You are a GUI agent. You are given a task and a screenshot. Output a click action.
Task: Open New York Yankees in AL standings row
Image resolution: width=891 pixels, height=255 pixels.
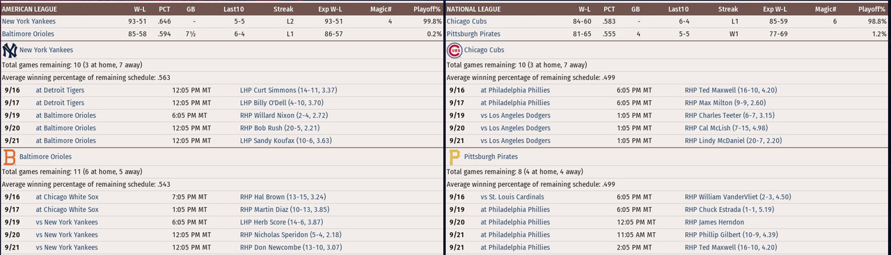tap(29, 22)
